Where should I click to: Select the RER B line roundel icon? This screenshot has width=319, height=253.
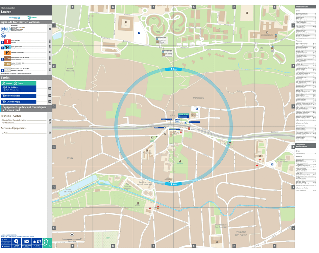click(8, 29)
